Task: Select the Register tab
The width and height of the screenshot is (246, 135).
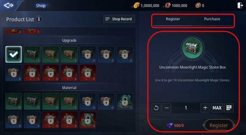Action: 173,19
